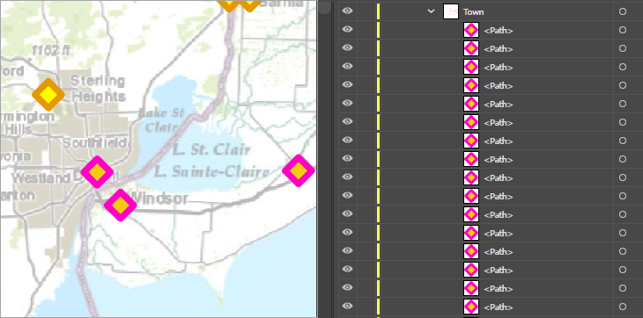Toggle visibility of the second Path under Town
This screenshot has height=318, width=643.
coord(347,47)
